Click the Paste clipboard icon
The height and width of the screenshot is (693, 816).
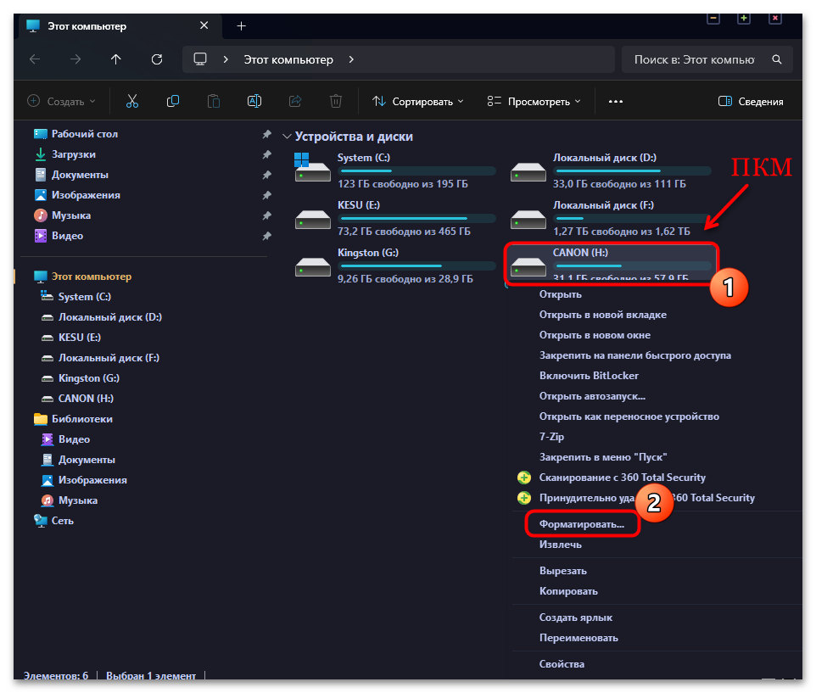214,101
